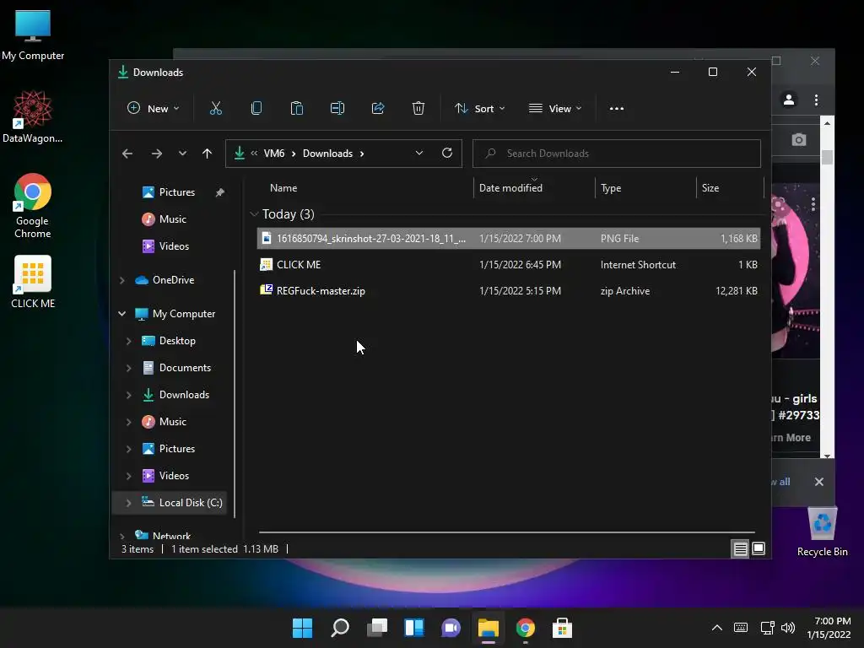Screen dimensions: 864x648
Task: Expand address bar history dropdown
Action: (x=419, y=154)
